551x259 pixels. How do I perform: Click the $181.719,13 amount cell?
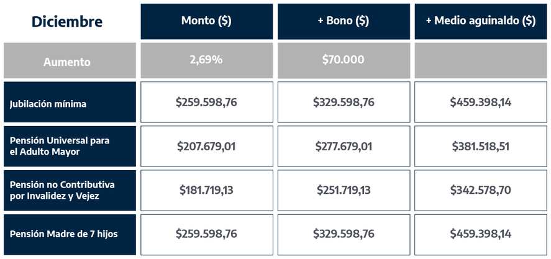click(206, 190)
